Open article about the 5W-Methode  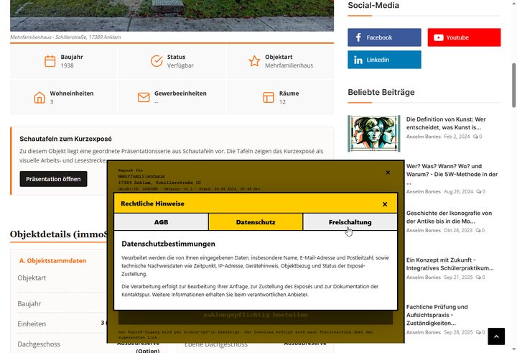pyautogui.click(x=452, y=174)
